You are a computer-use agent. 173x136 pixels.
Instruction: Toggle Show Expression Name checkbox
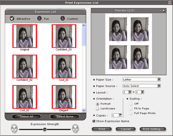[x=94, y=121]
